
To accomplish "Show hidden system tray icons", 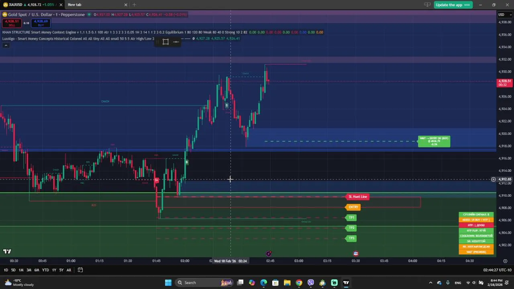I will click(x=430, y=283).
